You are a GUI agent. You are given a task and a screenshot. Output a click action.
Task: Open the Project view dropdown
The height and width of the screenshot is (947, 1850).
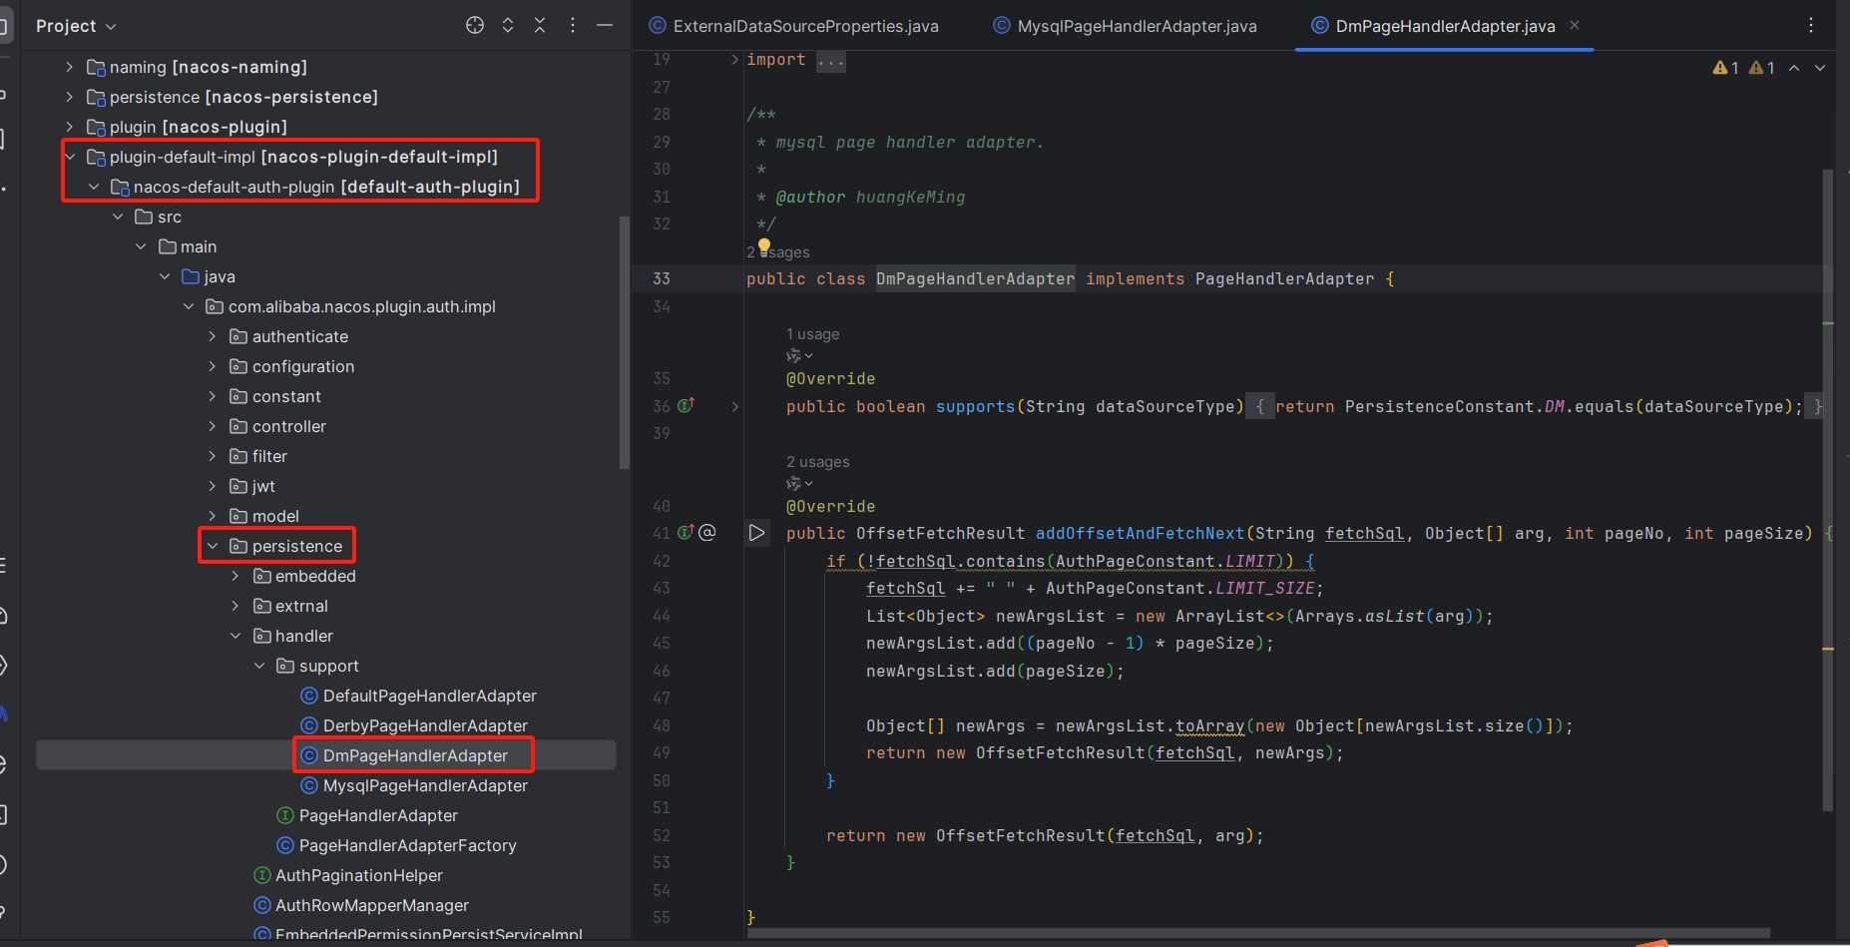(x=76, y=26)
